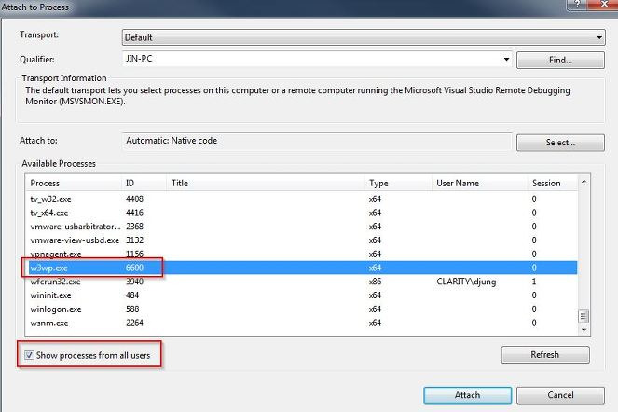Select the winlogon.exe process row
The image size is (618, 412).
[301, 309]
